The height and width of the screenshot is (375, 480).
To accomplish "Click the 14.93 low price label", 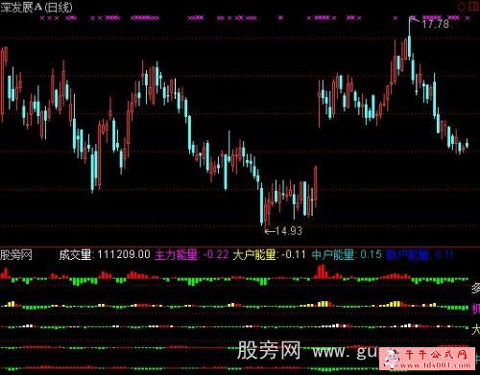I will (288, 231).
